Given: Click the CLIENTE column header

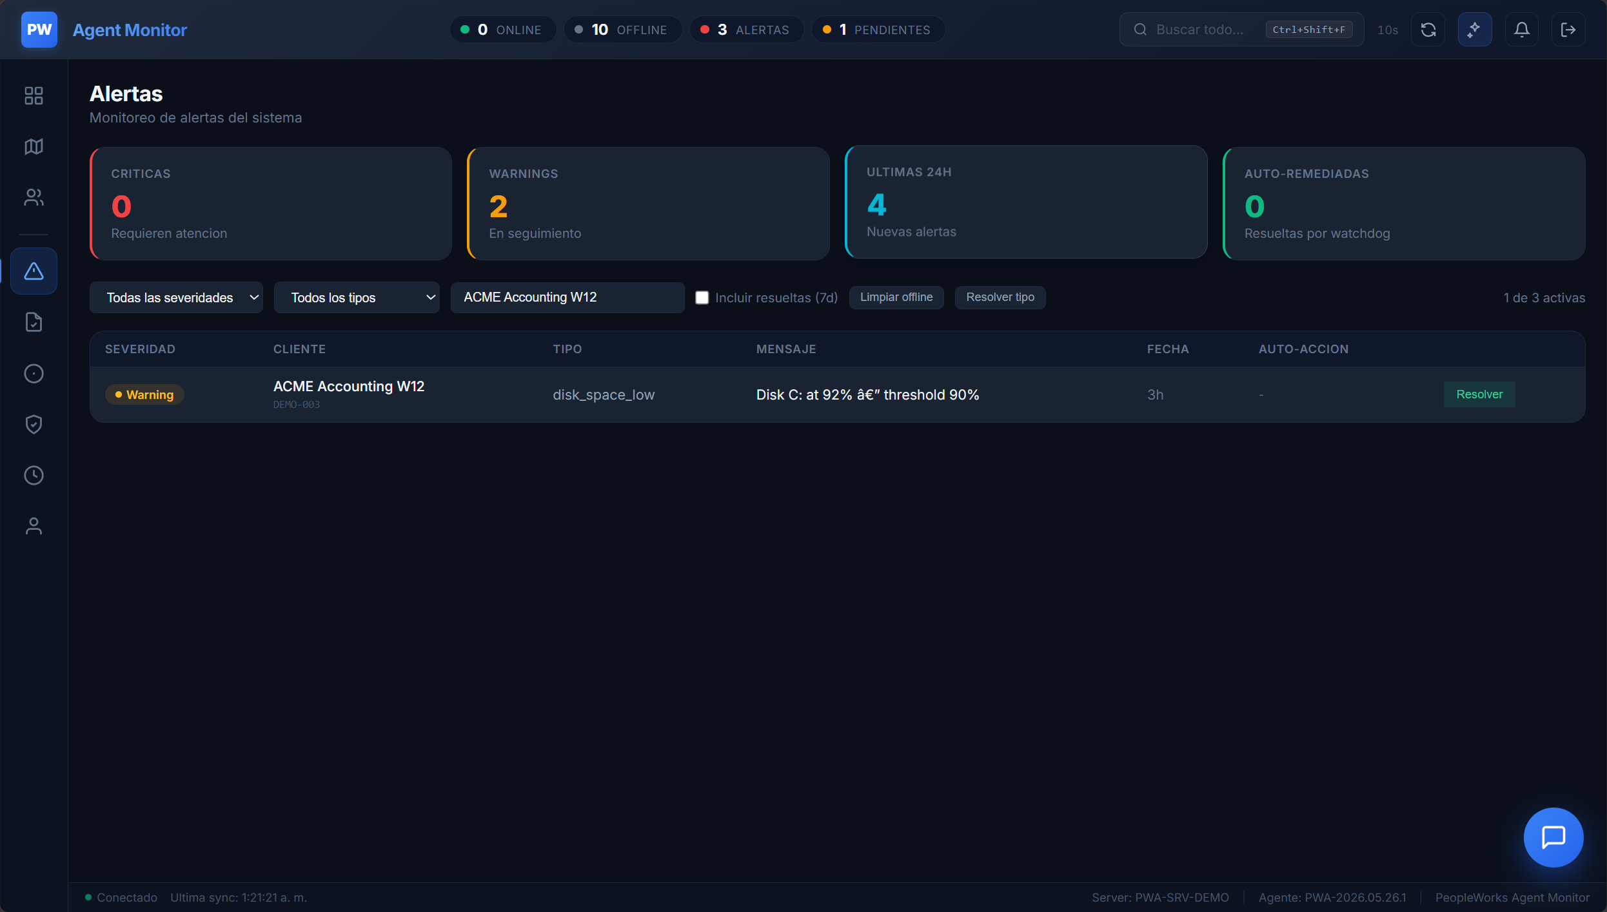Looking at the screenshot, I should 299,349.
